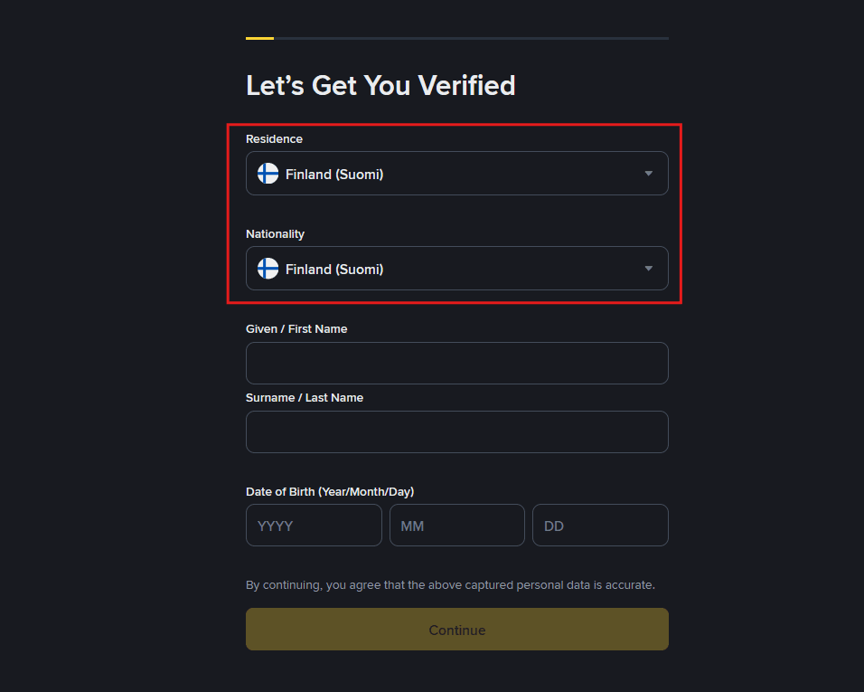Open Residence country selector showing Finland (Suomi)
The width and height of the screenshot is (864, 692).
point(456,174)
